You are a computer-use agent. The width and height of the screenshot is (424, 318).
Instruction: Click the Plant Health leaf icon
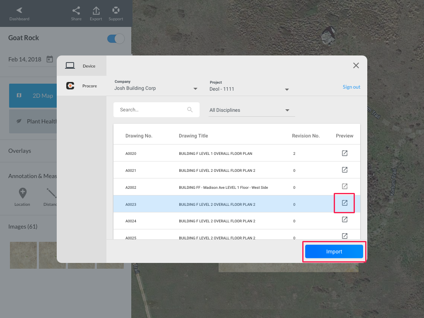tap(19, 121)
